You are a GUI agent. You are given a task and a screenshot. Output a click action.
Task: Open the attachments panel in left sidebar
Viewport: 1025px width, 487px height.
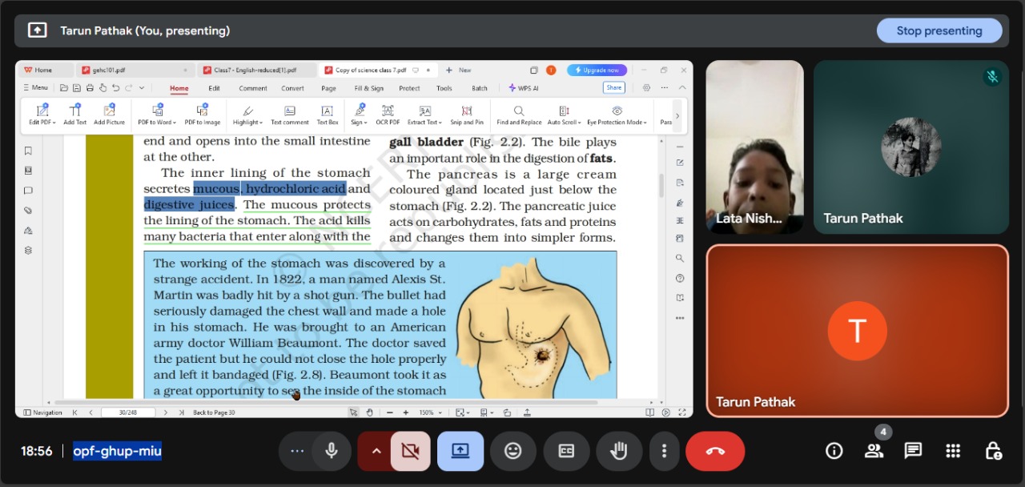point(28,211)
